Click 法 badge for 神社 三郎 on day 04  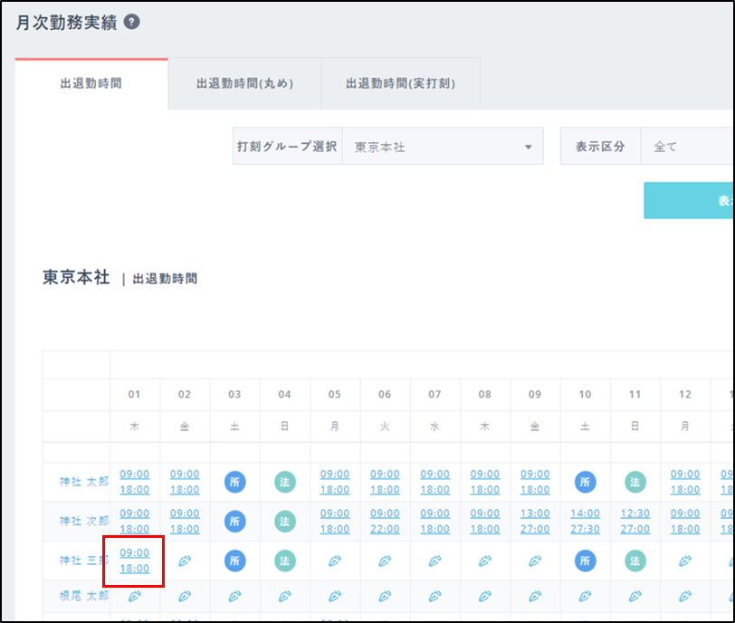[x=285, y=561]
